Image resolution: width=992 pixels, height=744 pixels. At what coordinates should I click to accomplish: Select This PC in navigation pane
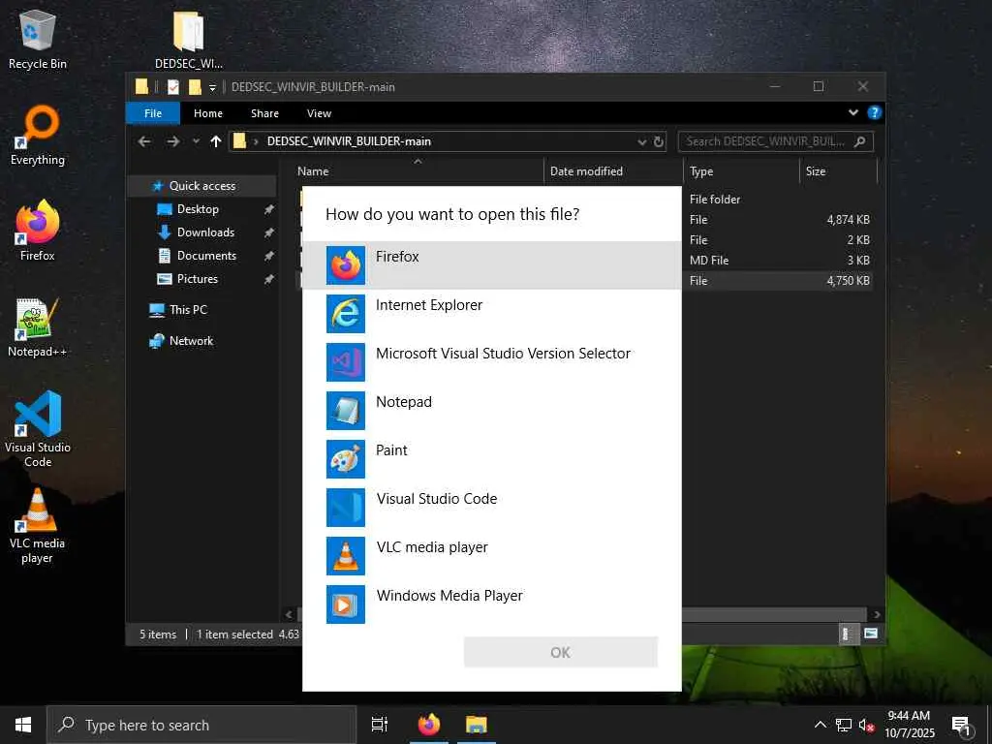(188, 310)
